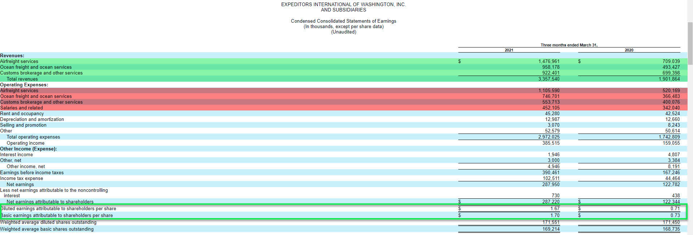The image size is (693, 235).
Task: Click the 'Income tax expense' row label
Action: click(21, 178)
